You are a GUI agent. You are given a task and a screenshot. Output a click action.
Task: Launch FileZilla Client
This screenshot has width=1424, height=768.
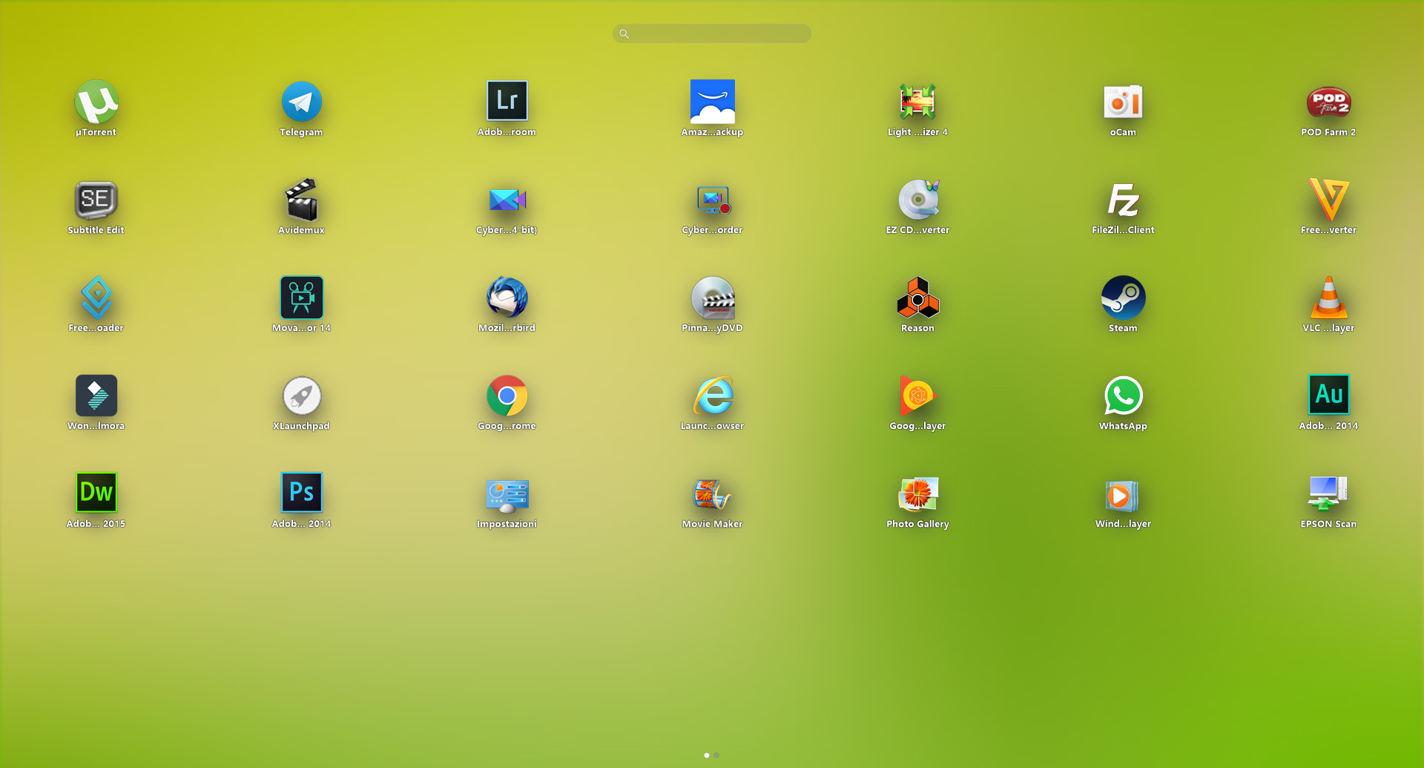pyautogui.click(x=1123, y=200)
